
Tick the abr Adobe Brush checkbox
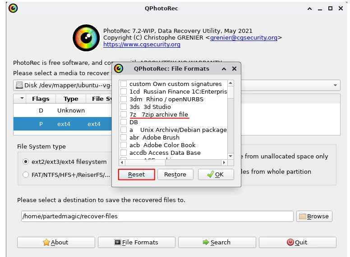click(x=124, y=138)
